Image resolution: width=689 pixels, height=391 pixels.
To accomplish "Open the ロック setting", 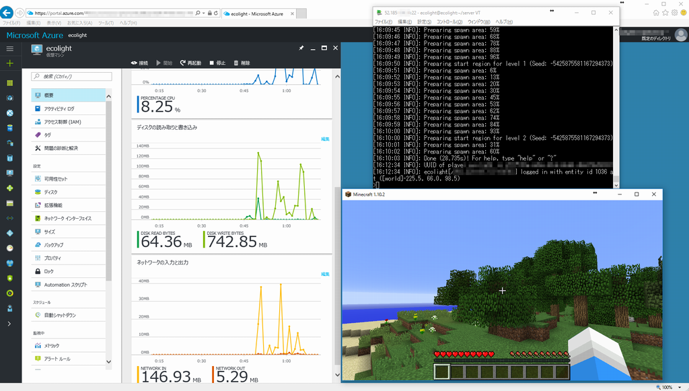I will click(69, 271).
